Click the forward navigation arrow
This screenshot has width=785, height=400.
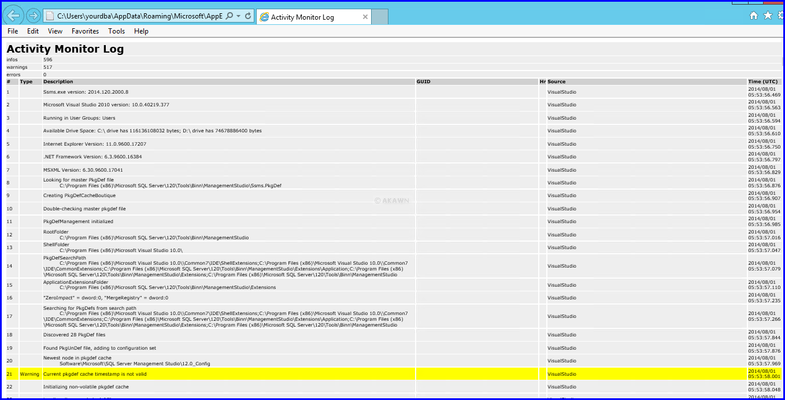coord(32,15)
